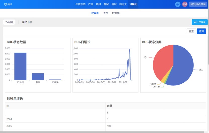
Task: Click the 已关闭 bar in the chart
Action: click(20, 66)
